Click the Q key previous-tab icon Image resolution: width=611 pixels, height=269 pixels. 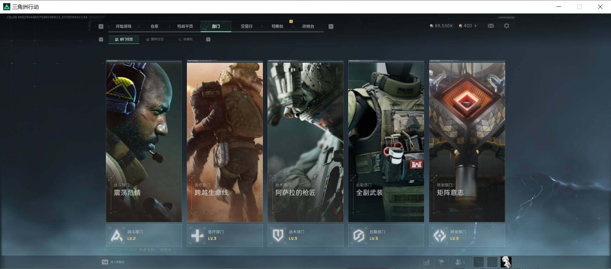point(101,26)
